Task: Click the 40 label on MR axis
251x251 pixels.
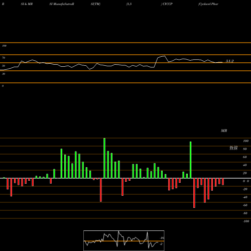Action: [245, 165]
